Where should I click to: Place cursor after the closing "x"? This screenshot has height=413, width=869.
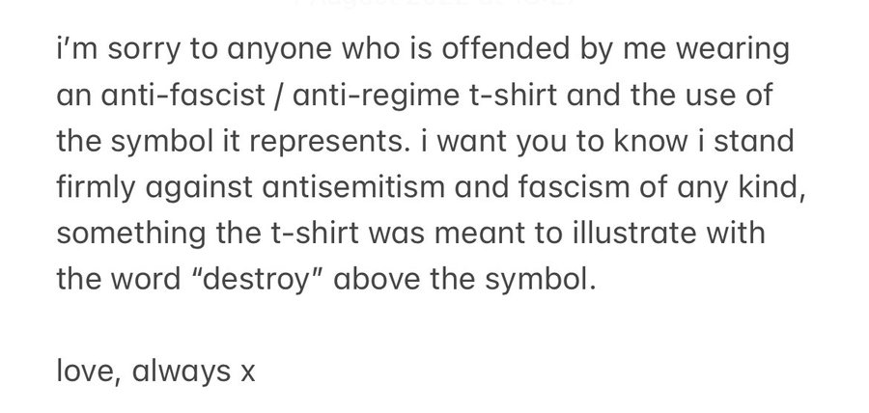point(256,371)
